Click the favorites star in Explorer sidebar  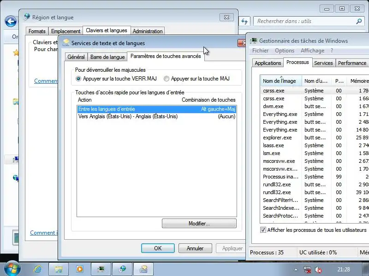point(16,52)
